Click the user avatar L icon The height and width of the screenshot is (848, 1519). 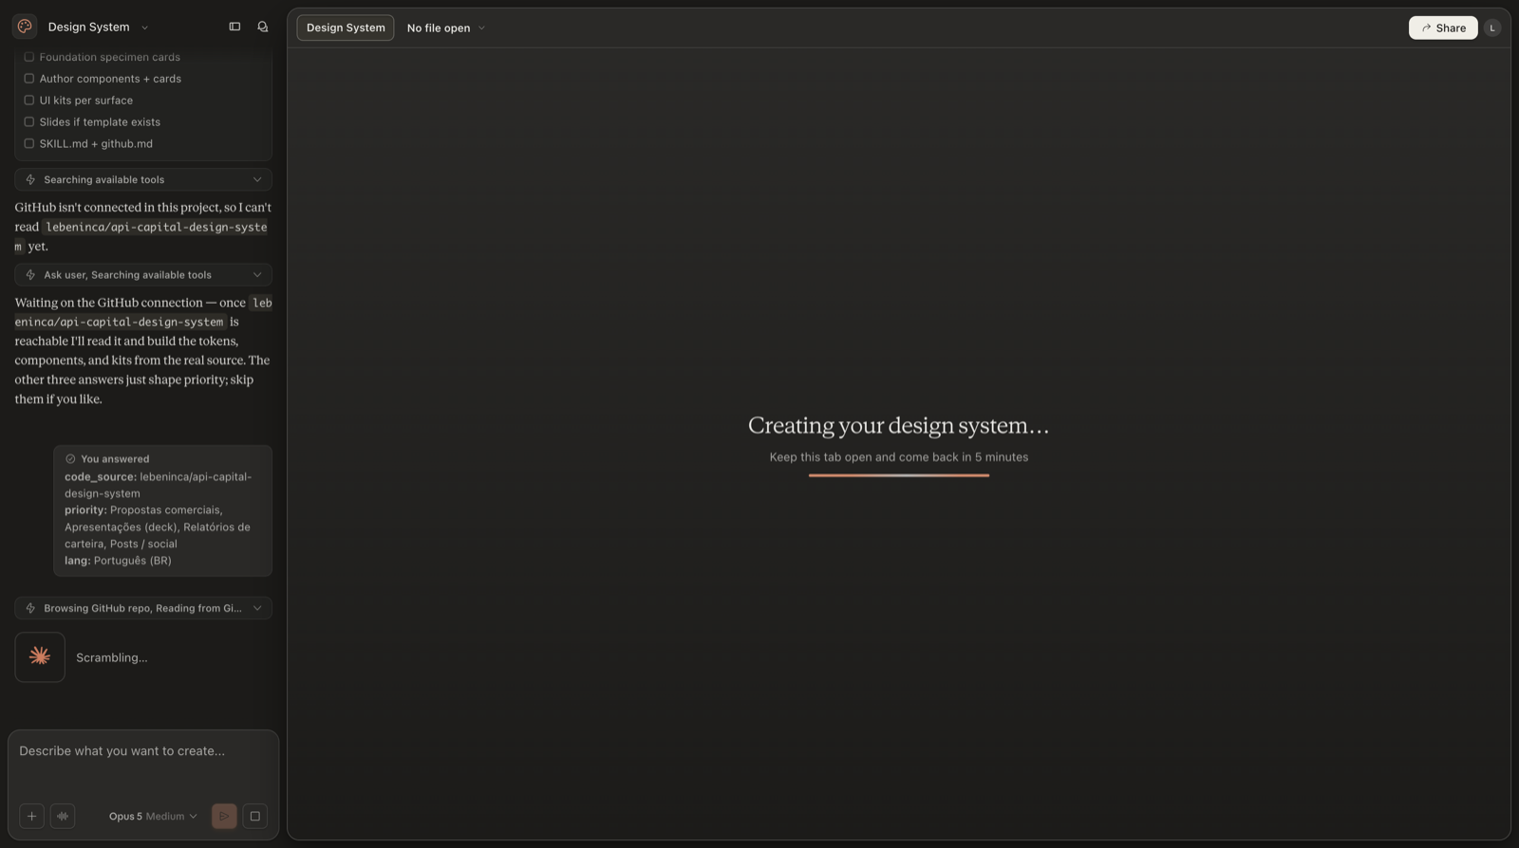click(1492, 28)
